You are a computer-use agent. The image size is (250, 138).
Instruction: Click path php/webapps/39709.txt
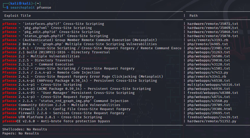click(x=209, y=105)
